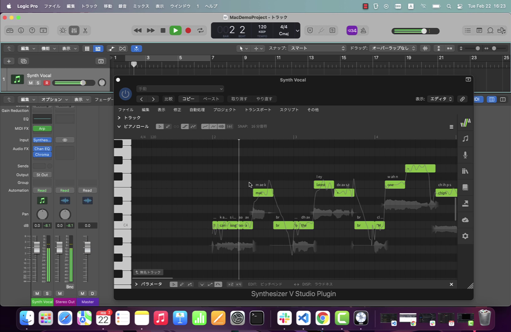511x332 pixels.
Task: Click the scissors editors icon
Action: (85, 30)
